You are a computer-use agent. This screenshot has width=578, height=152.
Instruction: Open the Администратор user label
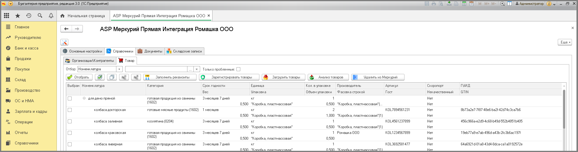(529, 4)
